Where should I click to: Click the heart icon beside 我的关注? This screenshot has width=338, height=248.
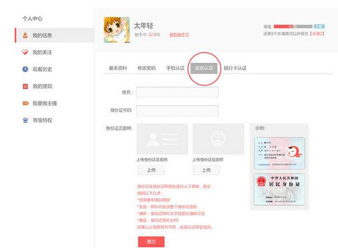pyautogui.click(x=25, y=52)
